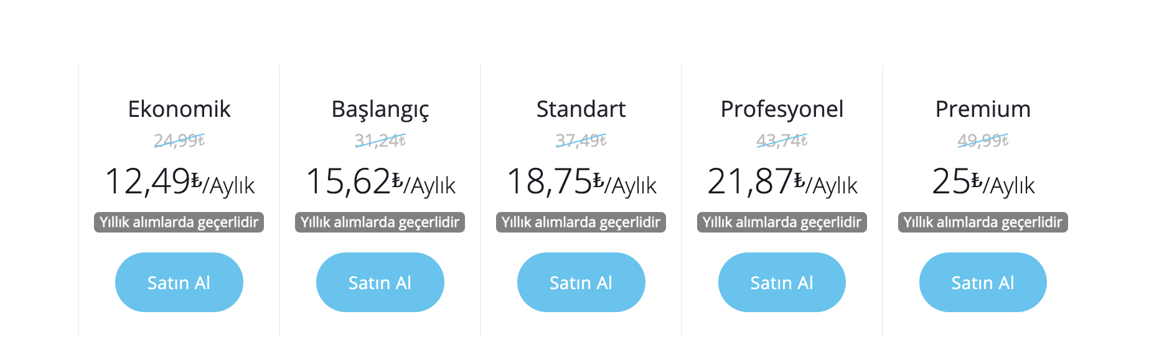
Task: Click Standart's Yıllık alımlarda geçerlidir badge
Action: (581, 222)
